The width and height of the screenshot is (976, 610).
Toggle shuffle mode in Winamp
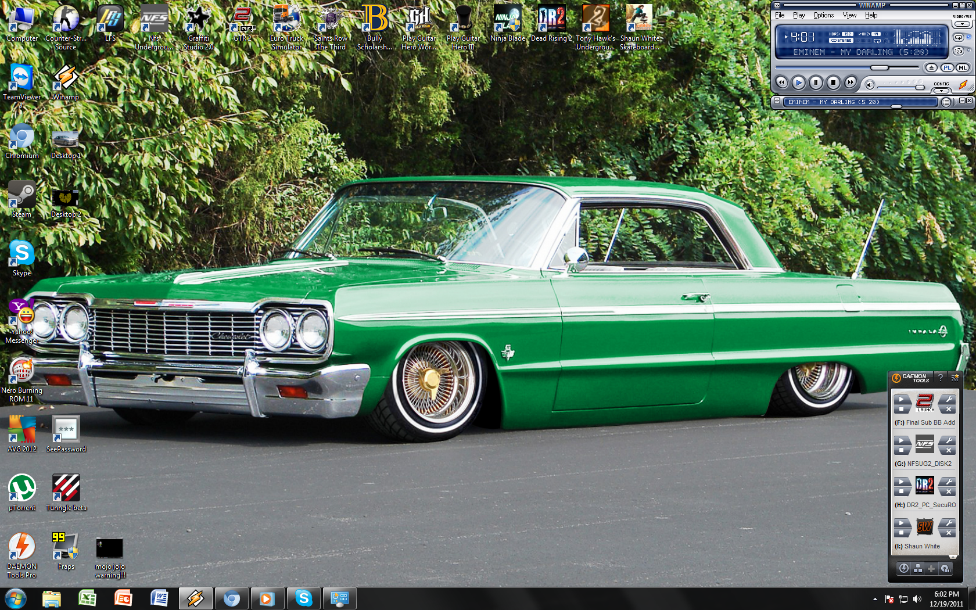tap(958, 51)
